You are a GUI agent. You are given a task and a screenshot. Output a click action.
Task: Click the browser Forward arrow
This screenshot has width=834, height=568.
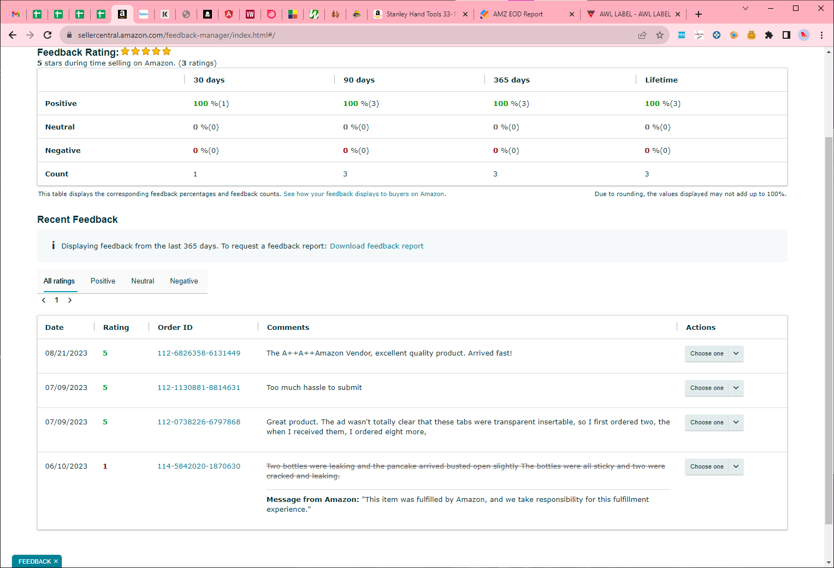[30, 35]
